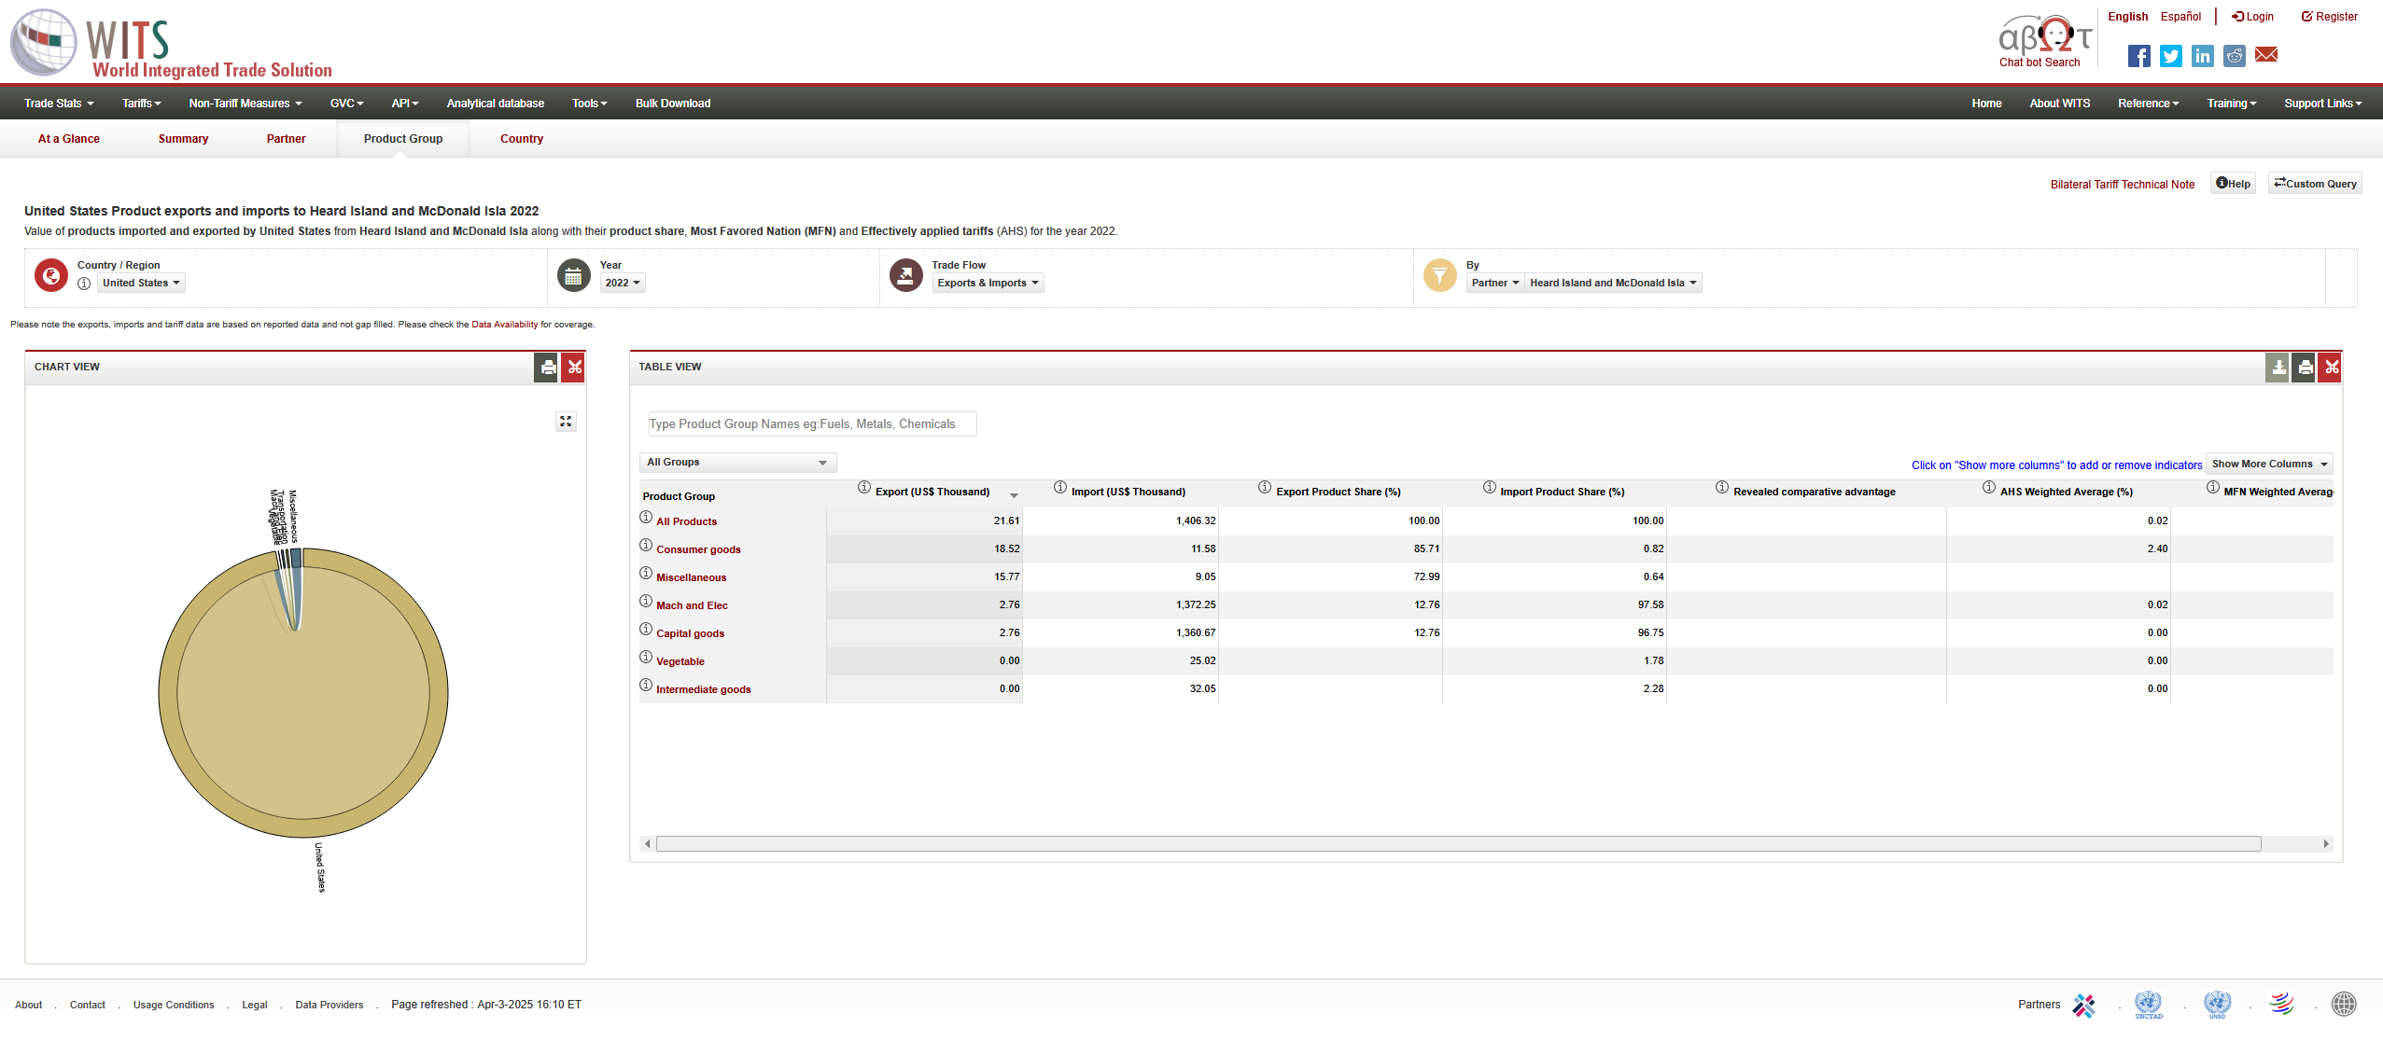
Task: Print the Table View panel
Action: point(2305,368)
